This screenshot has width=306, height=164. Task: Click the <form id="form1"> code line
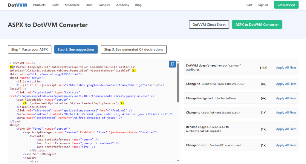coord(43,129)
